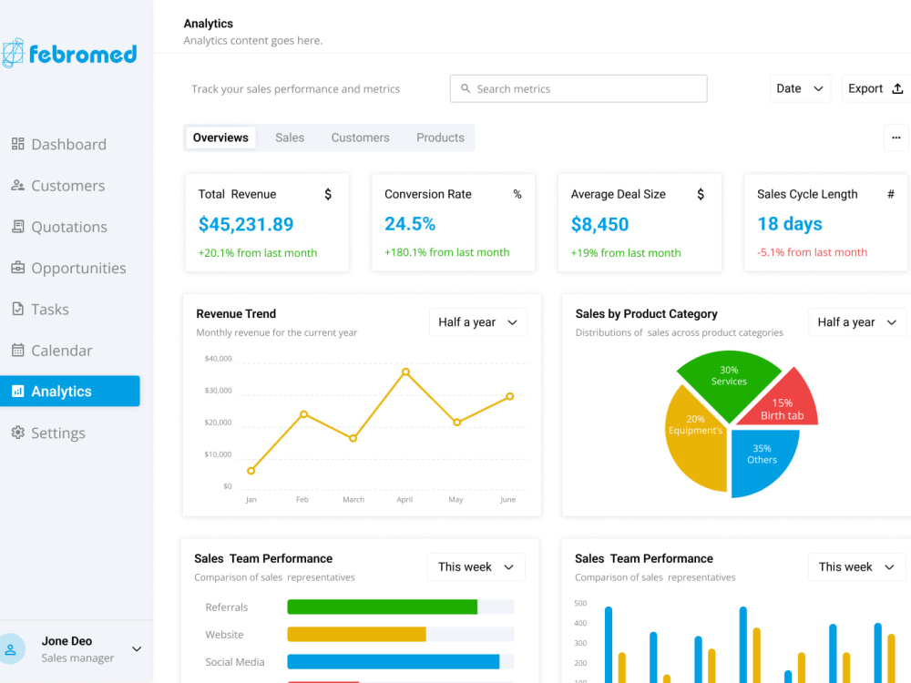Viewport: 911px width, 683px height.
Task: Click the percent icon on Conversion Rate card
Action: click(x=517, y=194)
